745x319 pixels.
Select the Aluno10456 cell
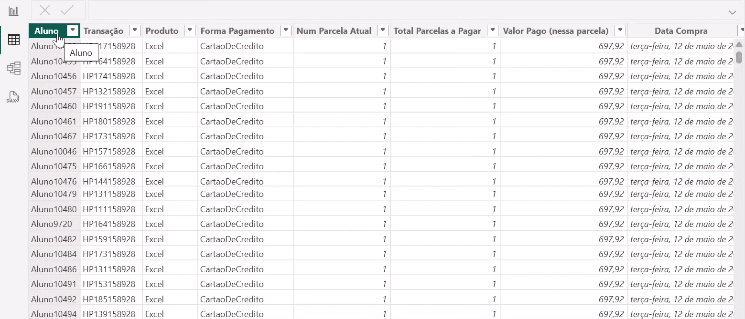click(54, 76)
